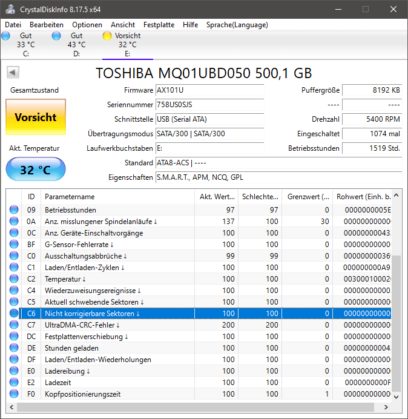Open the Festplatte menu

pyautogui.click(x=159, y=25)
